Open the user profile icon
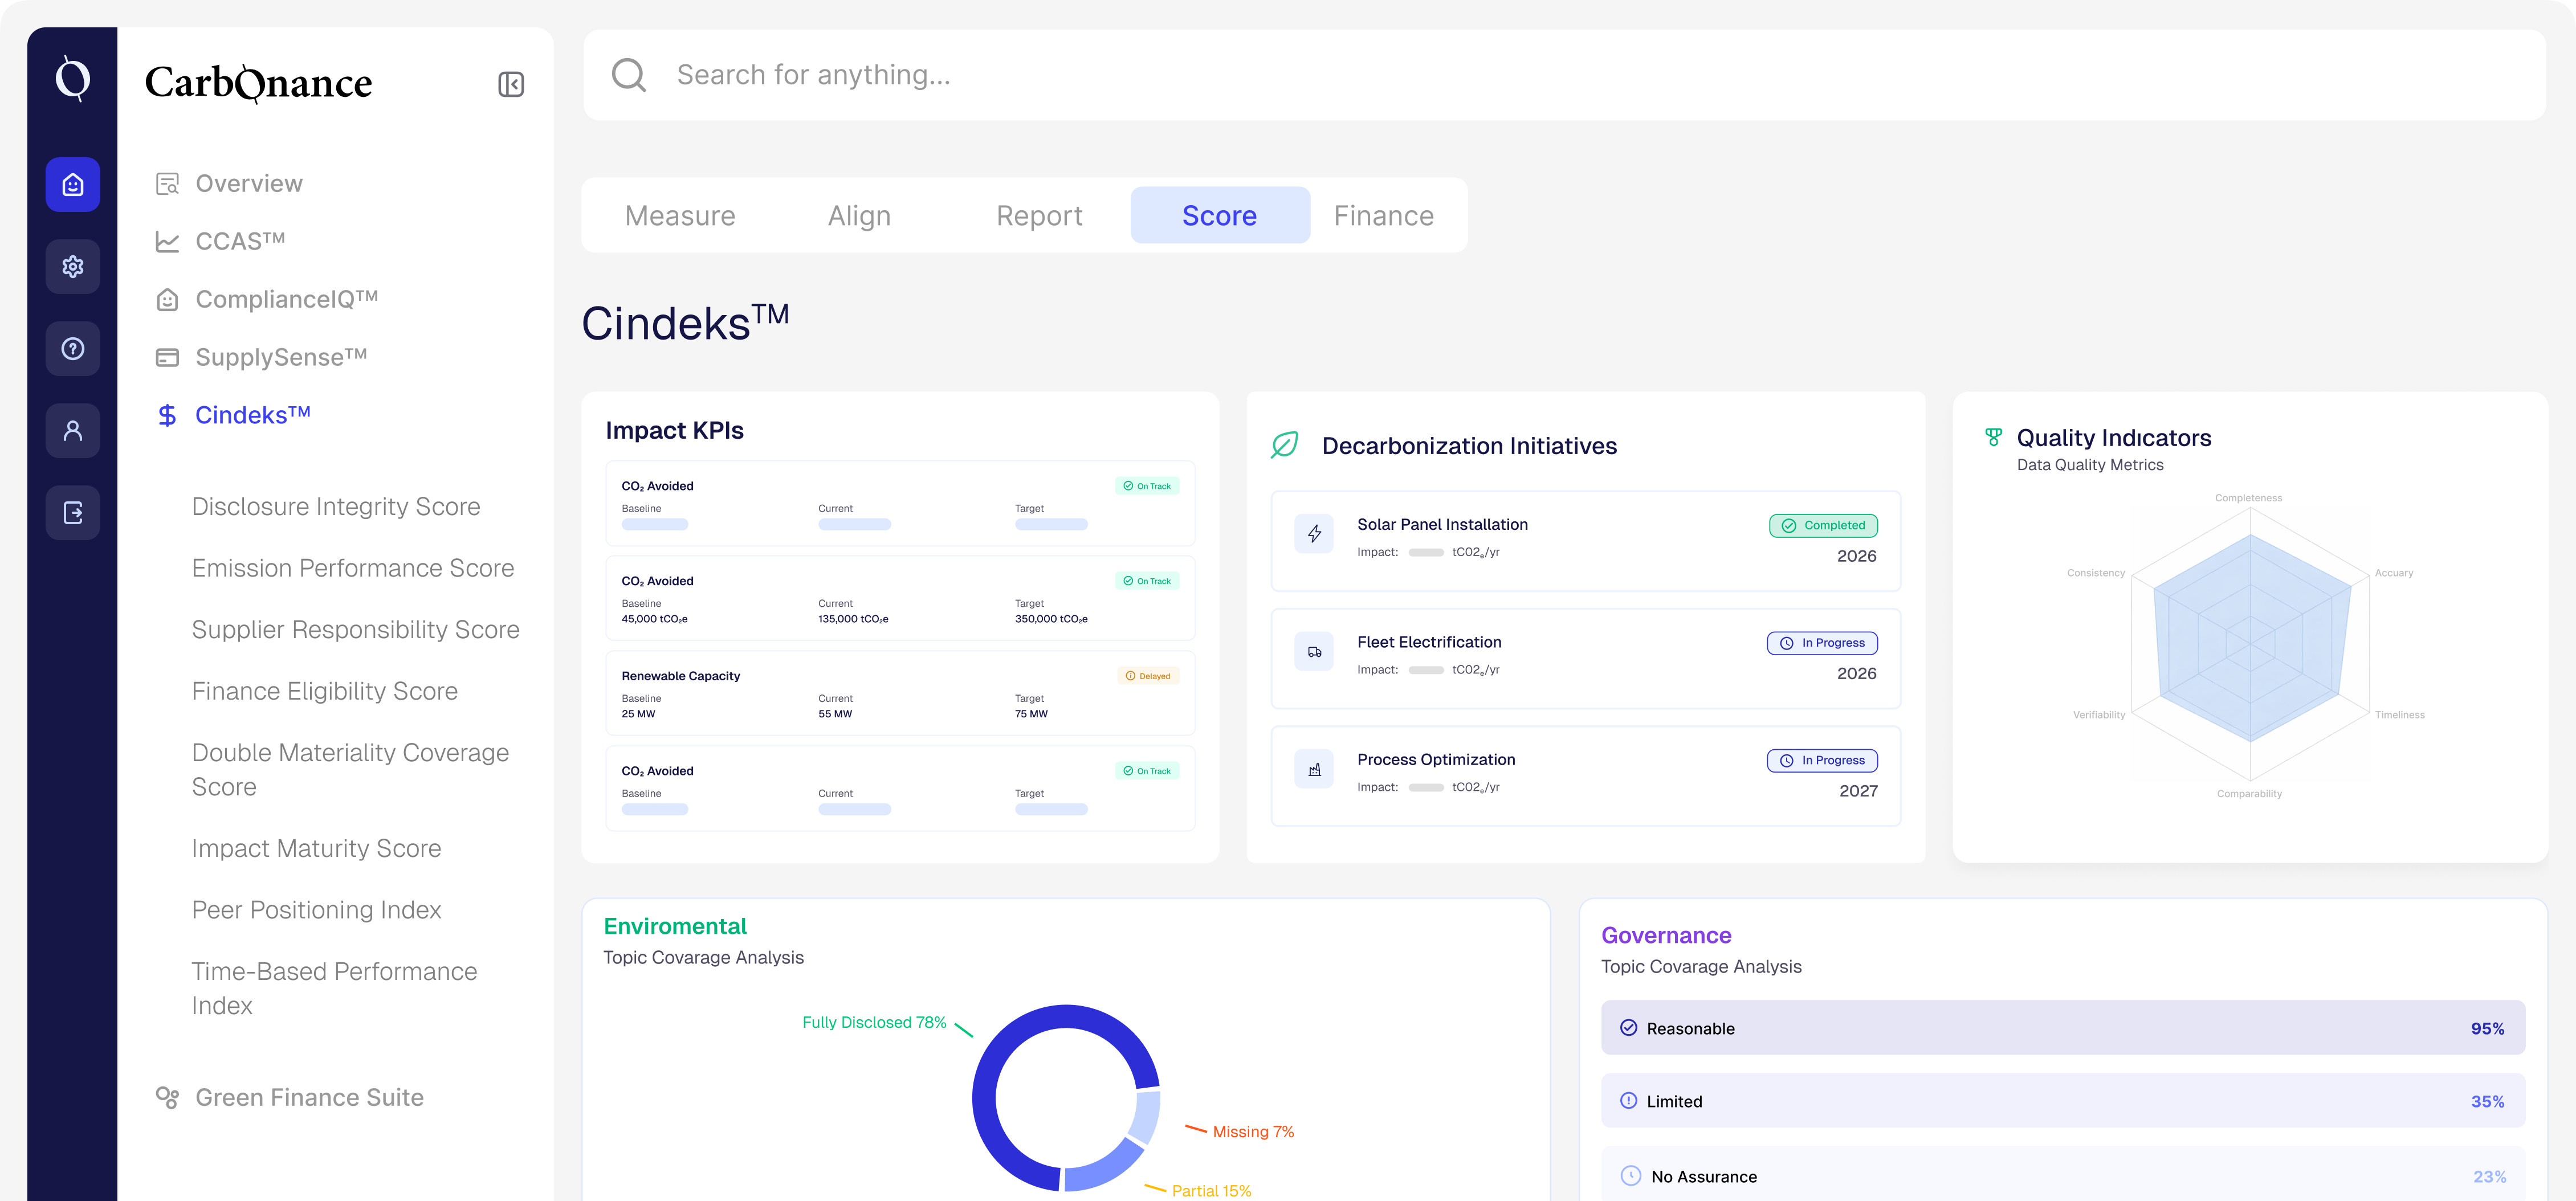 click(x=72, y=430)
